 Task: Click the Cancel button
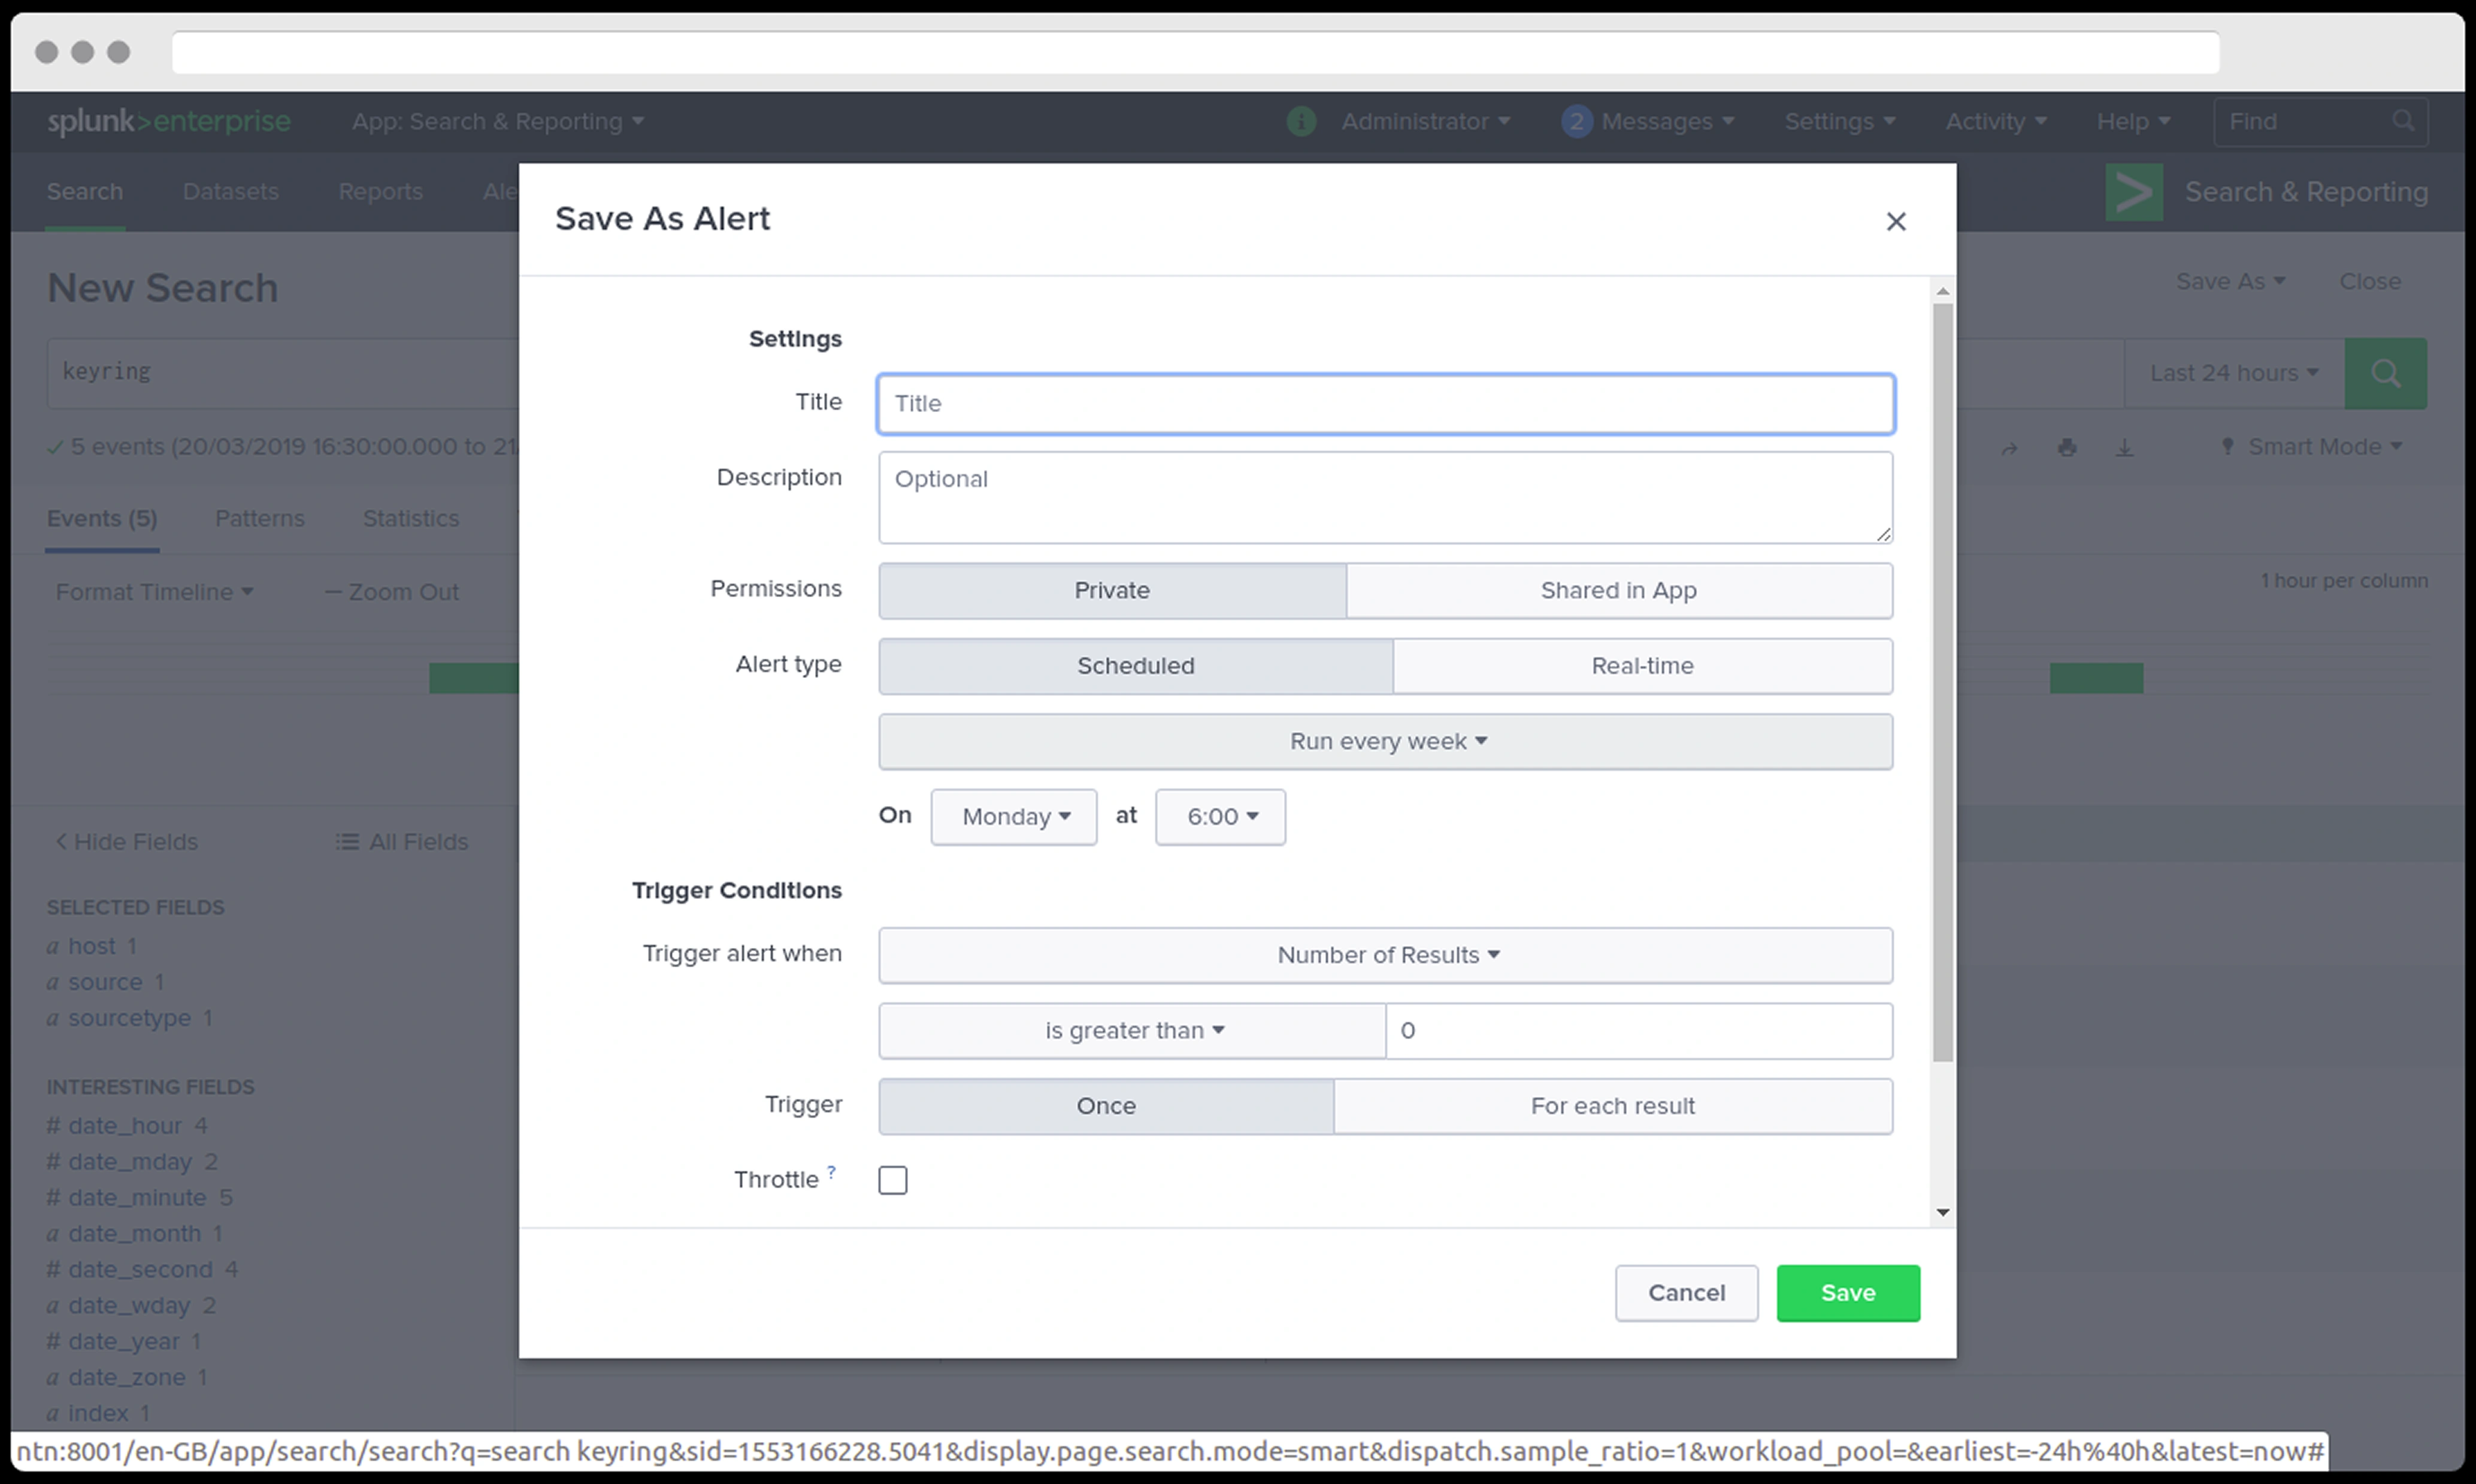click(1685, 1293)
